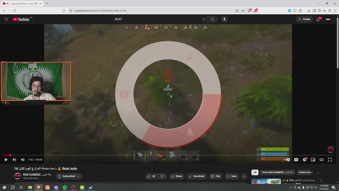This screenshot has height=191, width=339.
Task: Open the browser Extensions puzzle icon
Action: (x=295, y=11)
